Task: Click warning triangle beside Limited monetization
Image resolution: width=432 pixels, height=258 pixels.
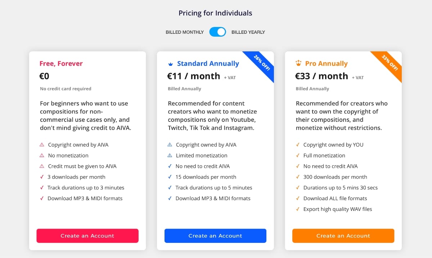Action: point(170,156)
